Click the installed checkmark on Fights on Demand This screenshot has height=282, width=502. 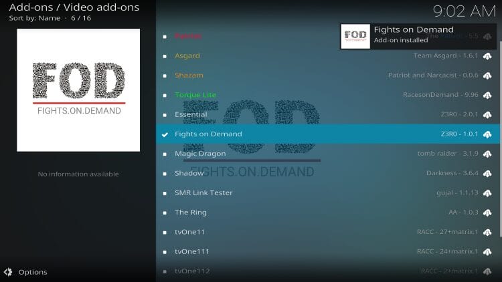(x=165, y=134)
